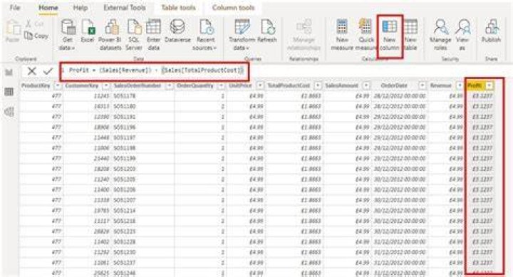
Task: Select the Home ribbon tab
Action: [x=48, y=7]
